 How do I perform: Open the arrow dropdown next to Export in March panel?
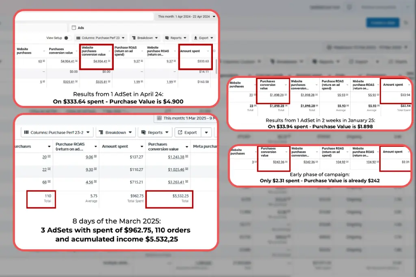point(207,133)
